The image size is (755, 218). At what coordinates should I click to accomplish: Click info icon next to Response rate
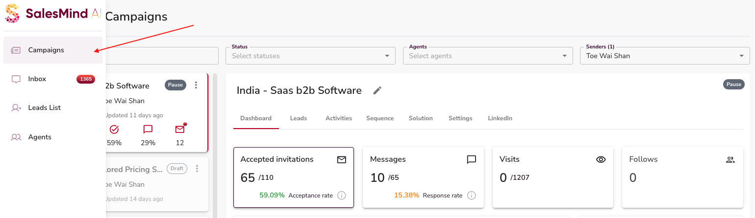pos(471,196)
